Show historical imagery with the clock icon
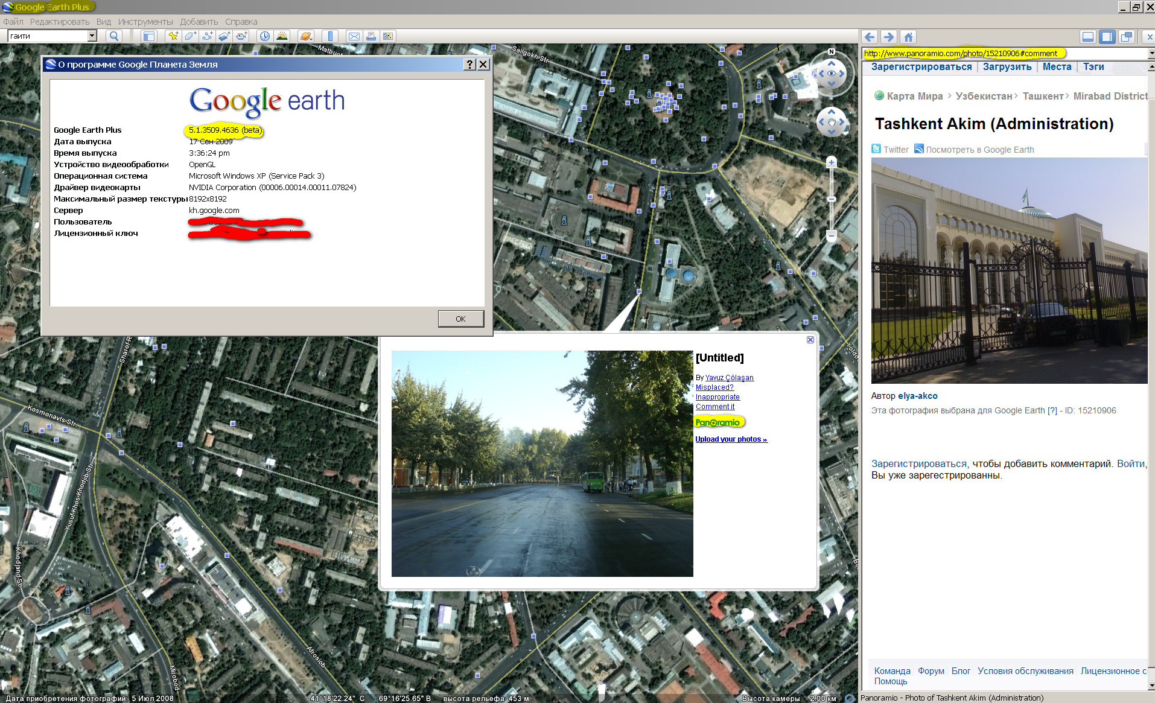Screen dimensions: 1155x703 click(265, 36)
